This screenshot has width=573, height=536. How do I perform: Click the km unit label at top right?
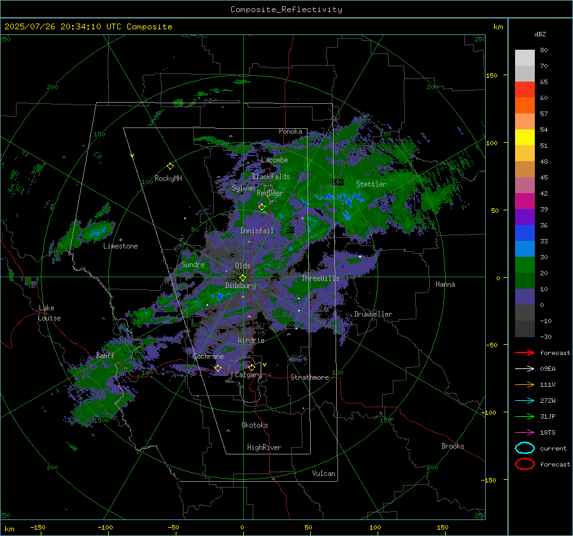pos(498,27)
